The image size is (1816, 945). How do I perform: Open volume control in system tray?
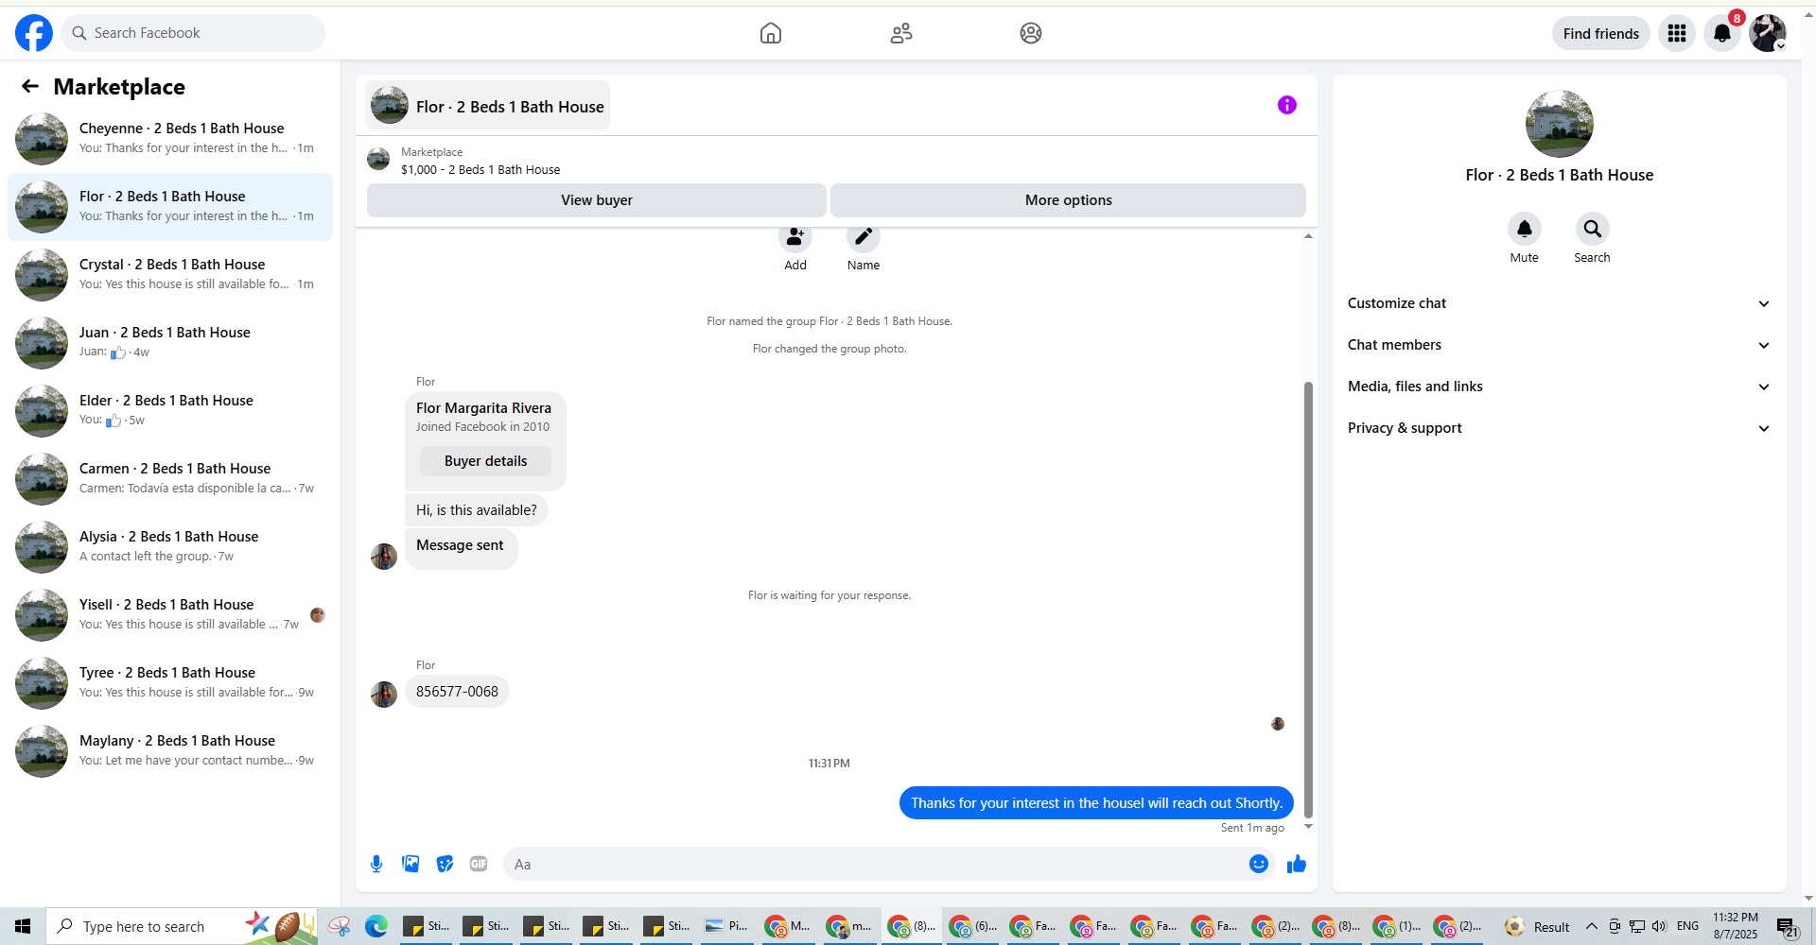[1659, 926]
